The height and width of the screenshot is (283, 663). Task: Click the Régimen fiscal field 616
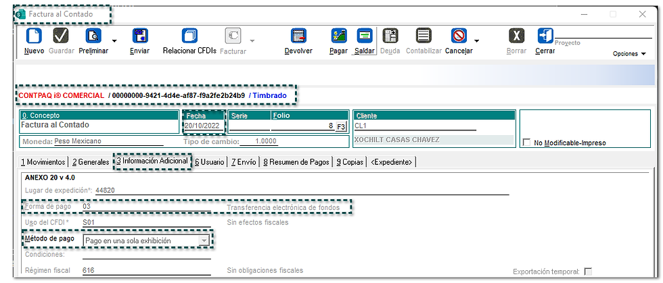coord(146,270)
